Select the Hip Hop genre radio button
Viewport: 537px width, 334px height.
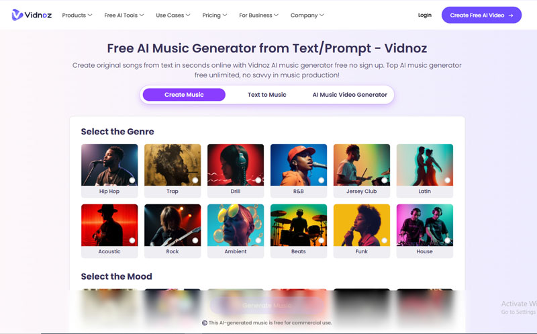(x=132, y=180)
